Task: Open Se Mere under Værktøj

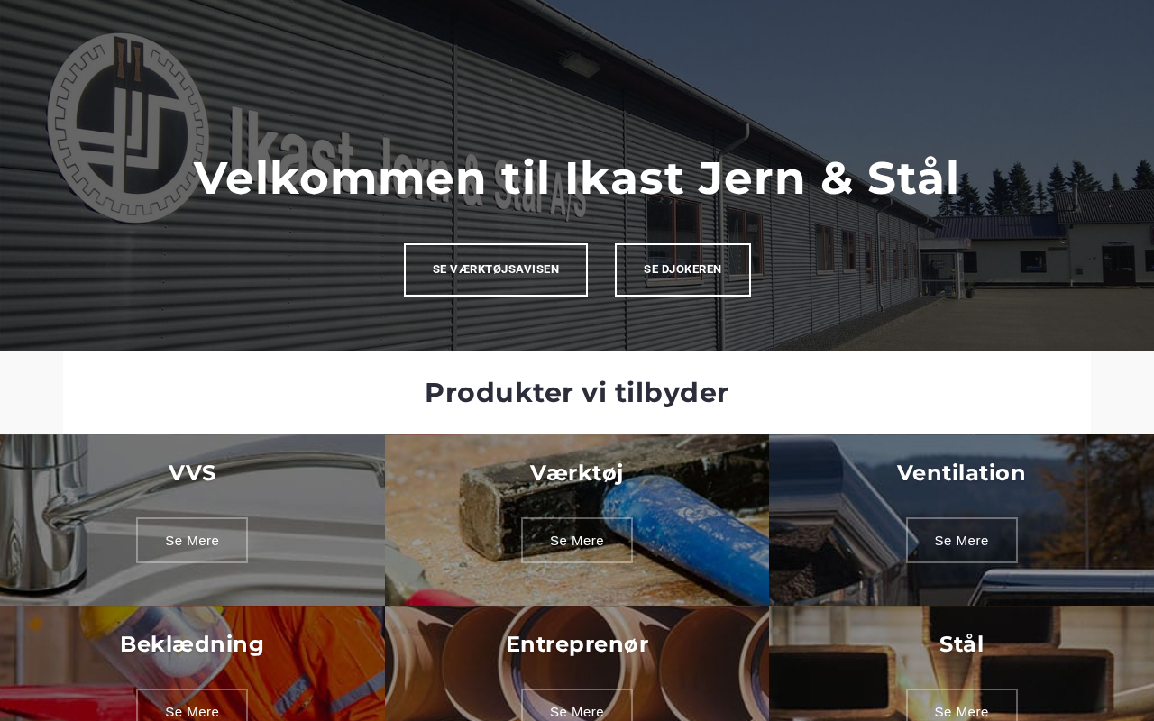Action: 577,541
